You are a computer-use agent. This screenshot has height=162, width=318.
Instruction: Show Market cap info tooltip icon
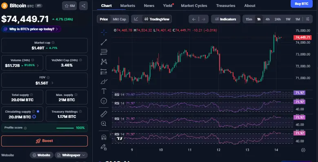53,42
